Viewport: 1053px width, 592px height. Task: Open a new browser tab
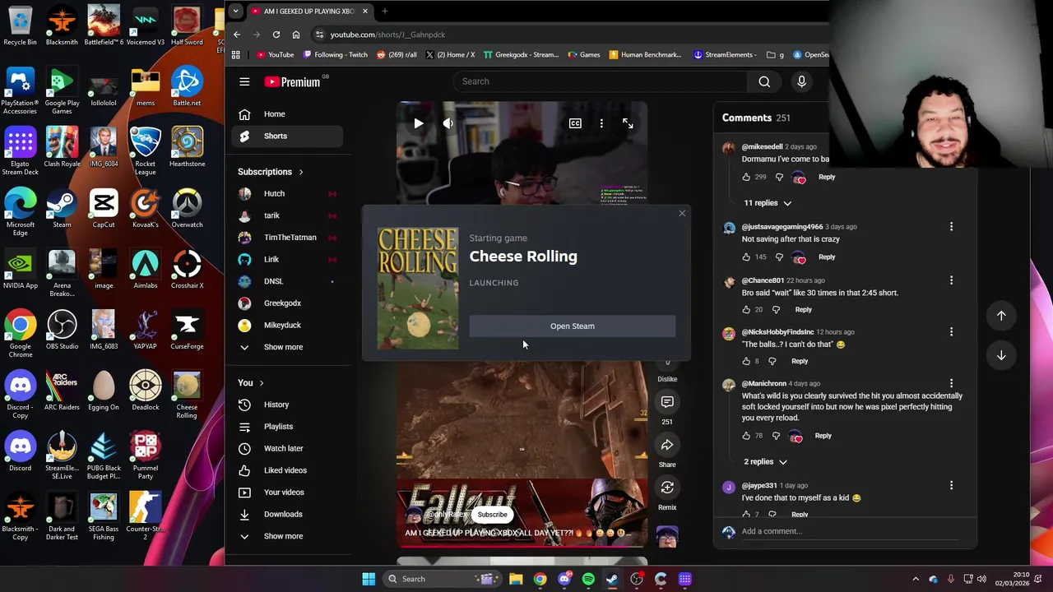[x=384, y=12]
